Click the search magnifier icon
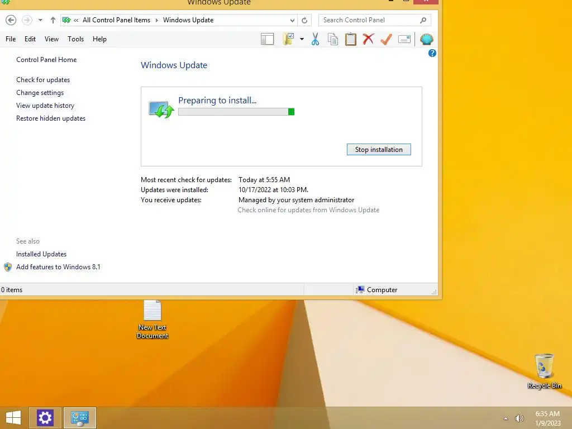Viewport: 572px width, 429px height. (423, 20)
